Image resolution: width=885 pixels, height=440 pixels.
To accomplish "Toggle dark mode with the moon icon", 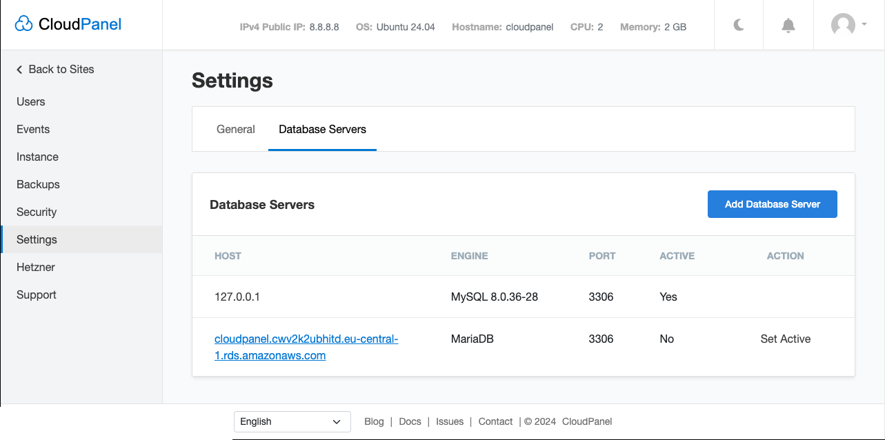I will pos(738,26).
